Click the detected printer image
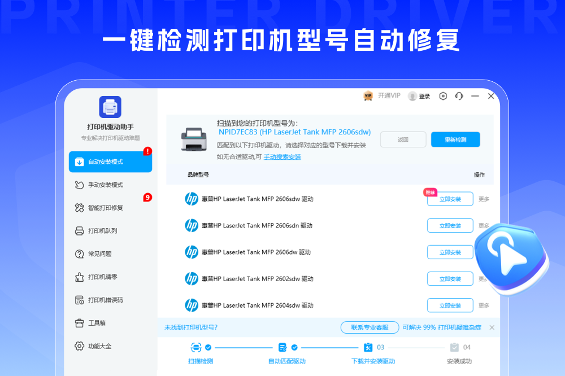This screenshot has width=565, height=376. (x=194, y=139)
